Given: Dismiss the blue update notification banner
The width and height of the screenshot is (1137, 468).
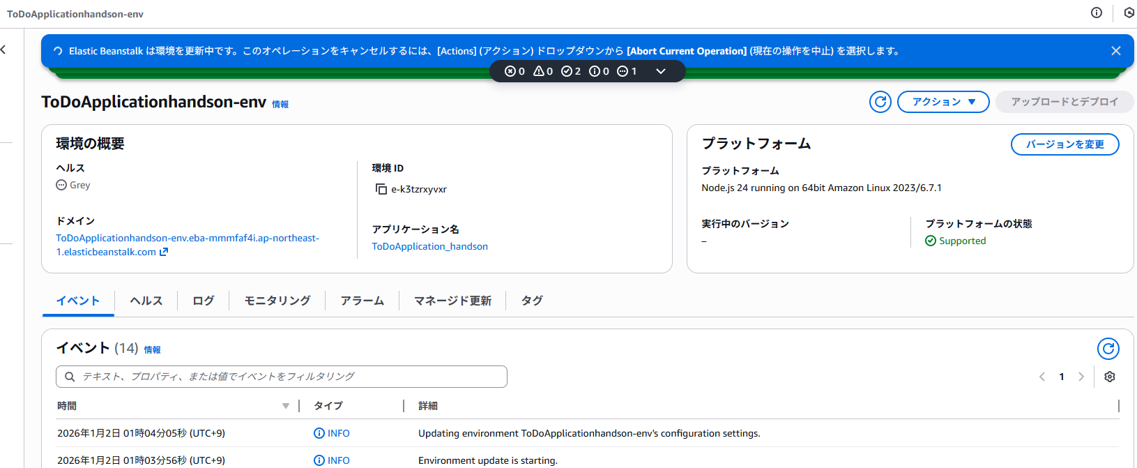Looking at the screenshot, I should (x=1115, y=51).
